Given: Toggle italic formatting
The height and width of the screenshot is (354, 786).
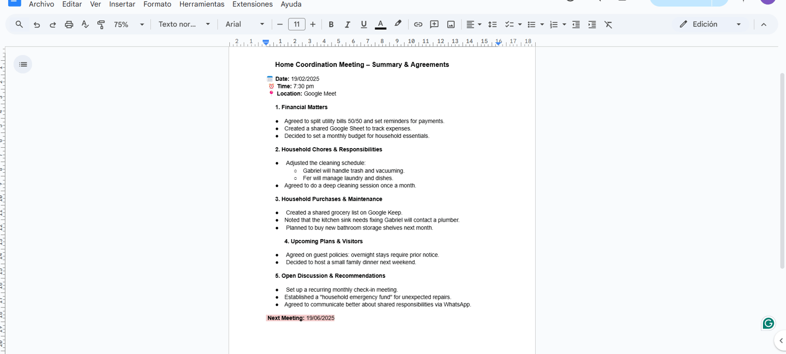Looking at the screenshot, I should pyautogui.click(x=347, y=25).
